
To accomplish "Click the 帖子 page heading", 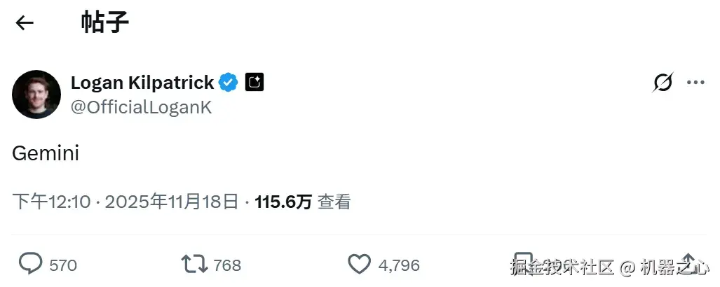I will tap(105, 23).
